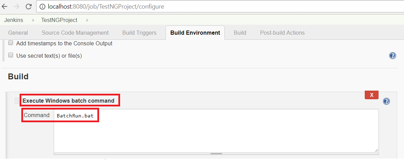Image resolution: width=404 pixels, height=160 pixels.
Task: Open the TestNGProject breadcrumb link
Action: tap(59, 20)
